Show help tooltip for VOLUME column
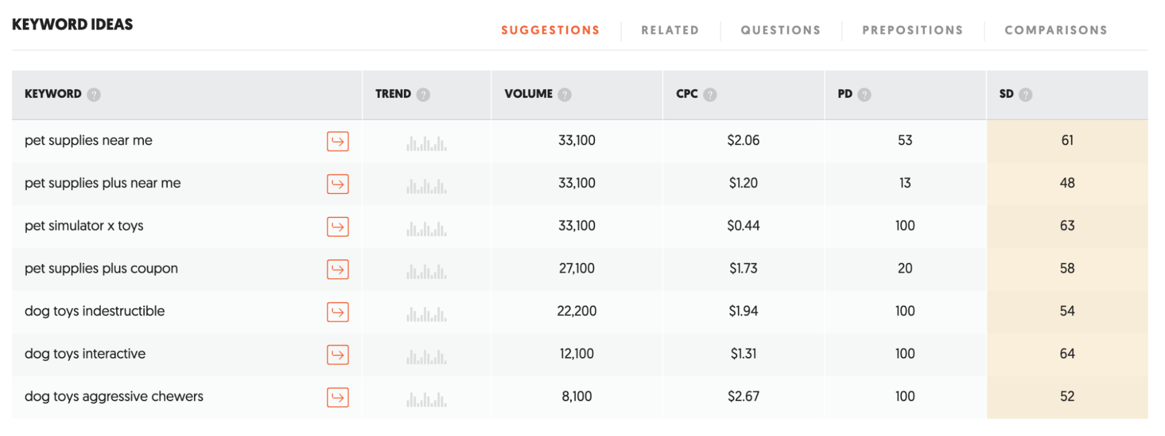 click(x=565, y=94)
